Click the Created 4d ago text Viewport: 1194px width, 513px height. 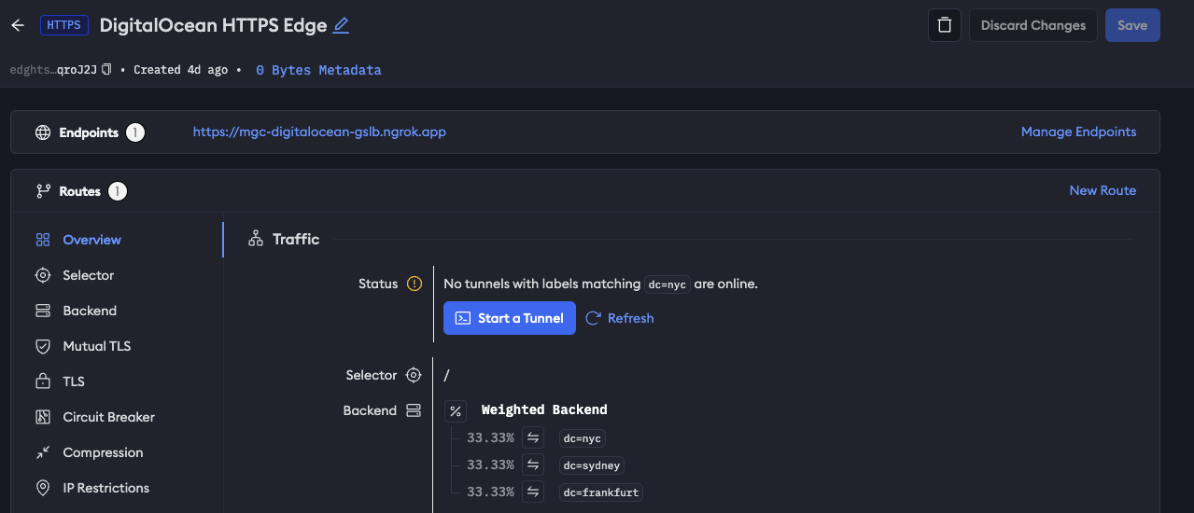(180, 70)
